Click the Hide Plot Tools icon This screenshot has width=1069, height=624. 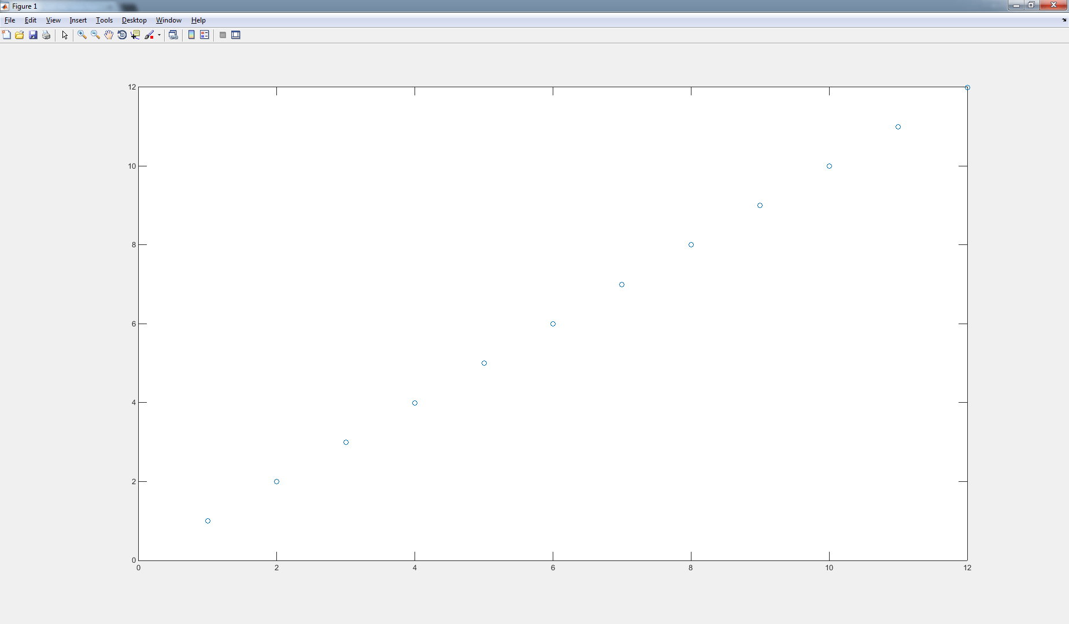tap(223, 35)
